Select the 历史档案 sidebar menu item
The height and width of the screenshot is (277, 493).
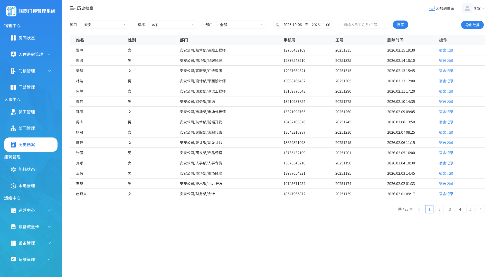coord(31,145)
